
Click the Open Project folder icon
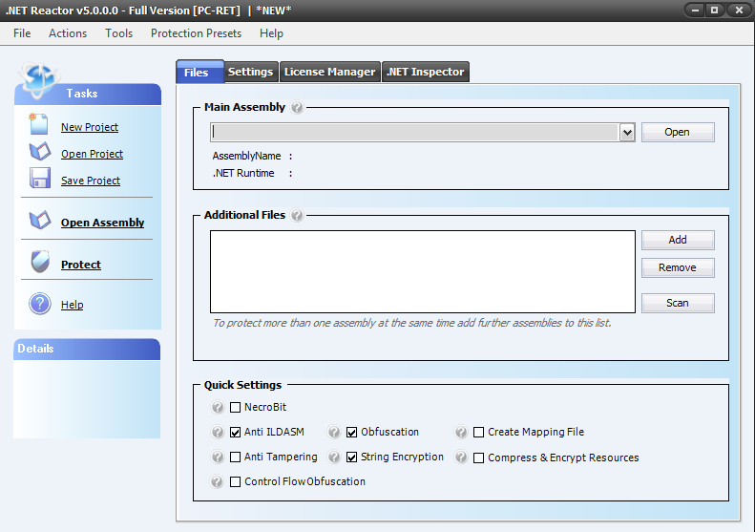click(x=39, y=151)
